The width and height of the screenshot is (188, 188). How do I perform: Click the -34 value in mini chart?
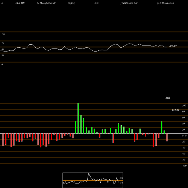(121, 183)
